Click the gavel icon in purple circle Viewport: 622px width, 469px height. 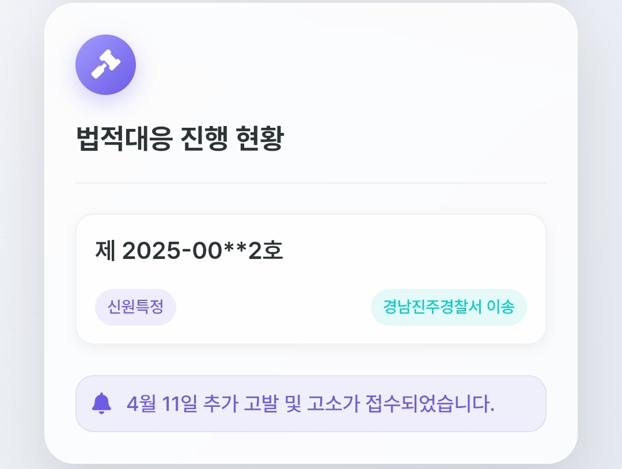point(105,64)
